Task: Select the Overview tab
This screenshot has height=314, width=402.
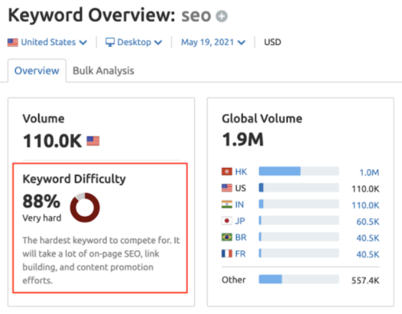Action: 37,71
